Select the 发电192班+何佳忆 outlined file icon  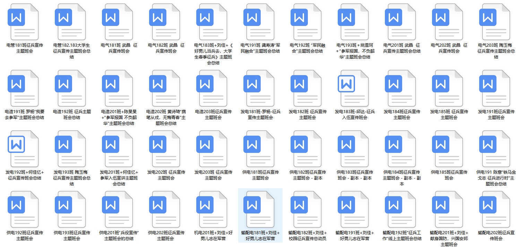point(23,149)
